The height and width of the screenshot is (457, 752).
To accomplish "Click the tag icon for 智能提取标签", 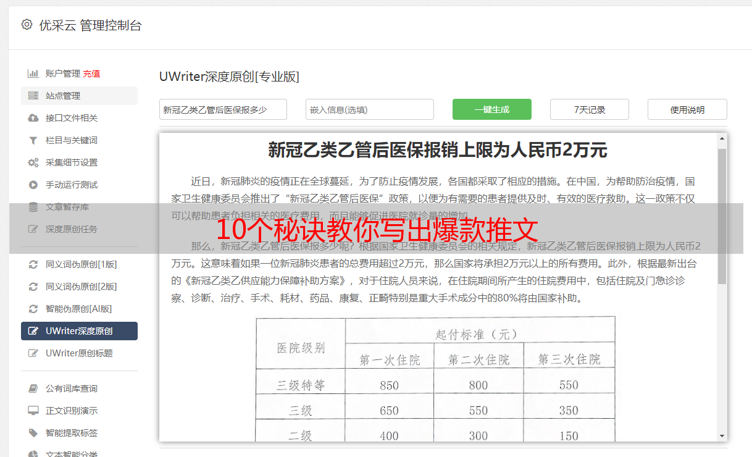I will tap(33, 433).
